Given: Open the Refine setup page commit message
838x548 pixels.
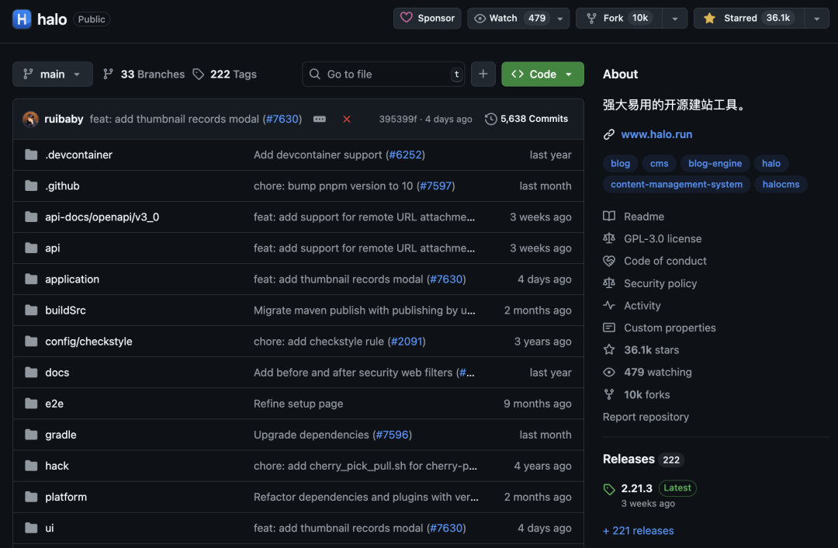Looking at the screenshot, I should tap(298, 404).
